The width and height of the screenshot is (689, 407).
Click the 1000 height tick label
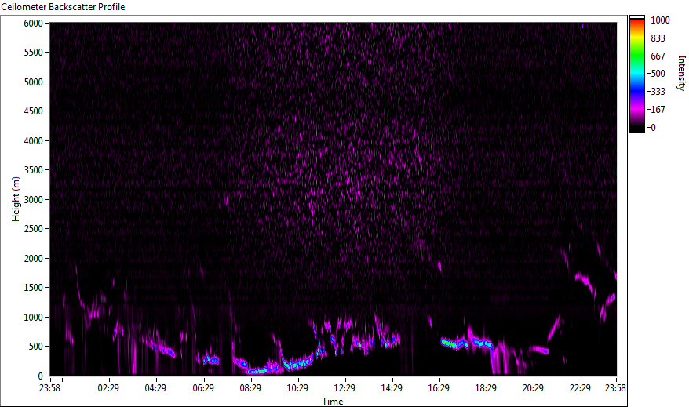pos(34,318)
